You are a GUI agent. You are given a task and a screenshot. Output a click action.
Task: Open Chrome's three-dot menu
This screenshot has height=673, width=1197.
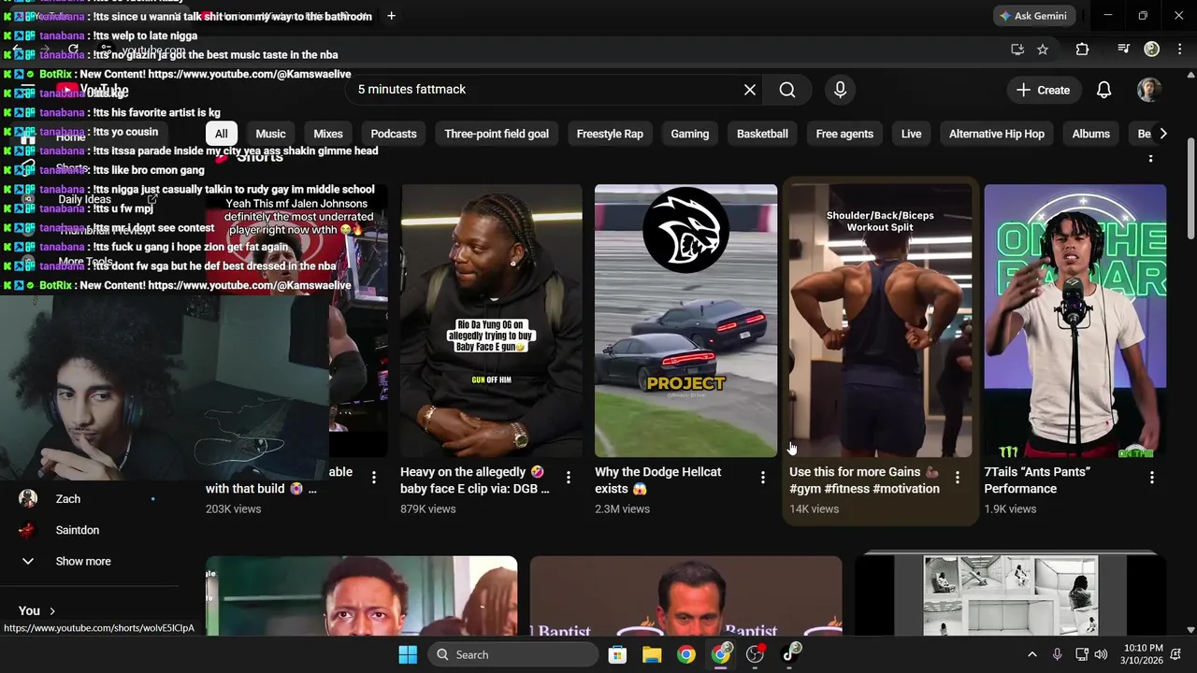pyautogui.click(x=1178, y=50)
